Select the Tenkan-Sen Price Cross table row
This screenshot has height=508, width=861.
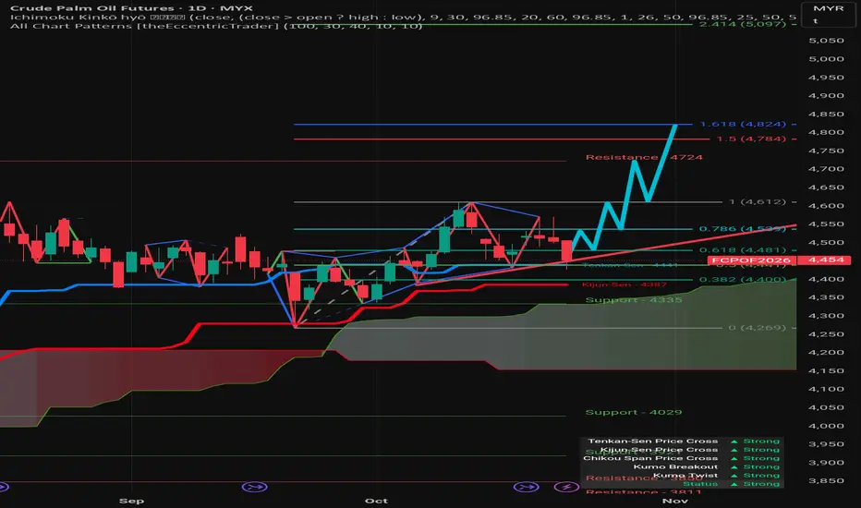(x=682, y=441)
